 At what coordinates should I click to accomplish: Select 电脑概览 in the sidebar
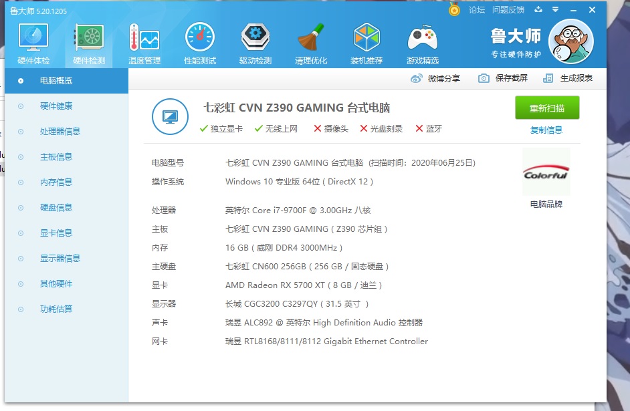(x=67, y=81)
